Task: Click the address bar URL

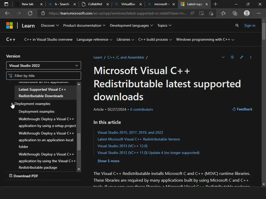Action: pos(117,13)
